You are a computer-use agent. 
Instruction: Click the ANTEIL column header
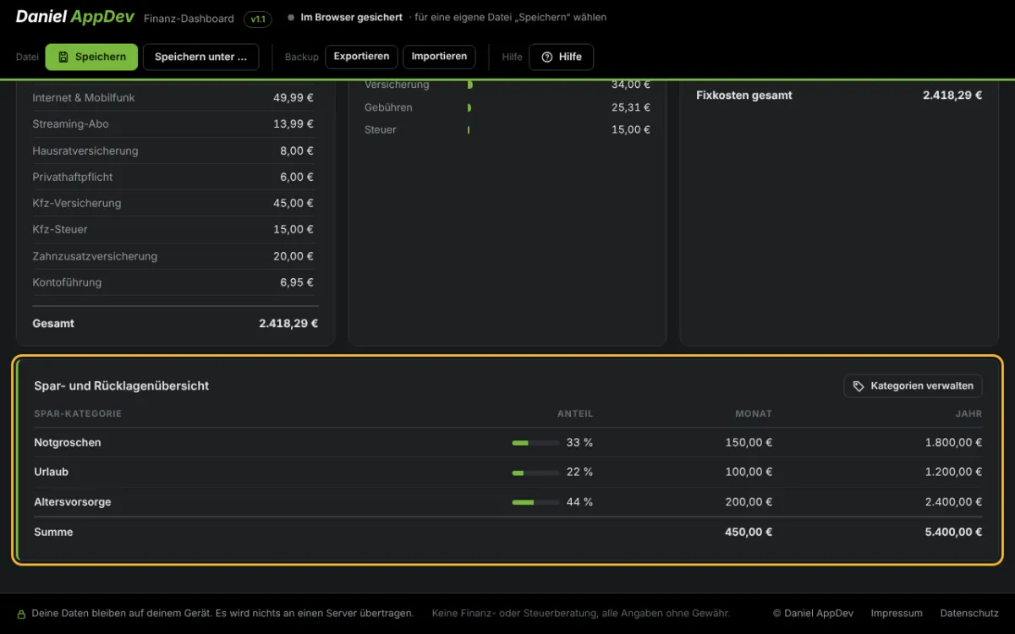tap(575, 413)
